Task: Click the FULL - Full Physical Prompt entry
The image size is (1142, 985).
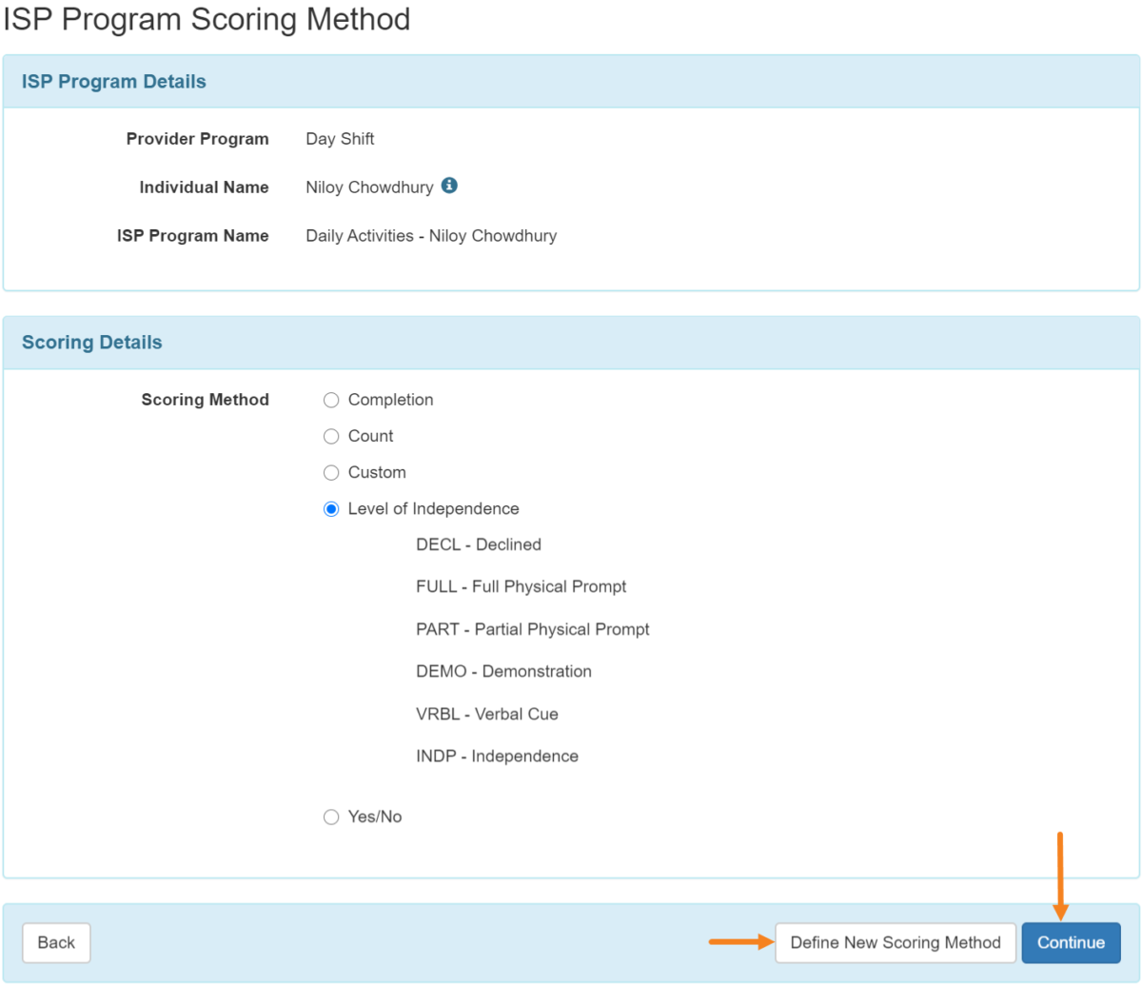Action: [x=522, y=586]
